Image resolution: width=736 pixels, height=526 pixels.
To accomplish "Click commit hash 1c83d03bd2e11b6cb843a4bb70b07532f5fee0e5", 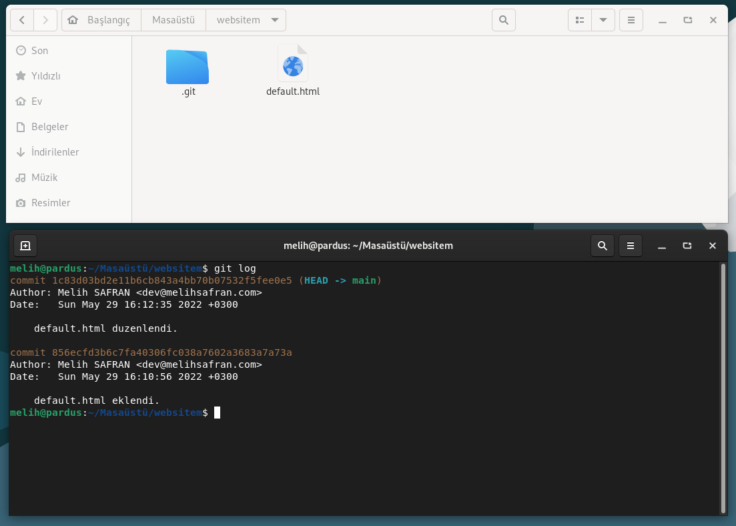I will (171, 280).
